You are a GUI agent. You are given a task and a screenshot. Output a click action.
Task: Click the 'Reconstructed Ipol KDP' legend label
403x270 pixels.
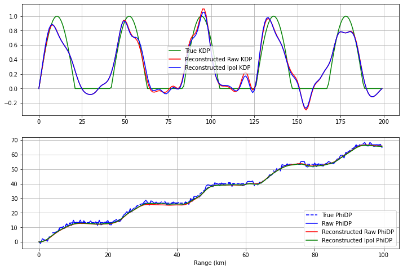[x=218, y=67]
